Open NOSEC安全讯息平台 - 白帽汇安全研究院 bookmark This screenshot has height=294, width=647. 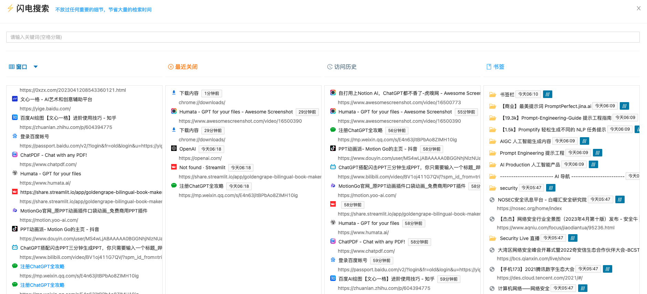pos(542,200)
